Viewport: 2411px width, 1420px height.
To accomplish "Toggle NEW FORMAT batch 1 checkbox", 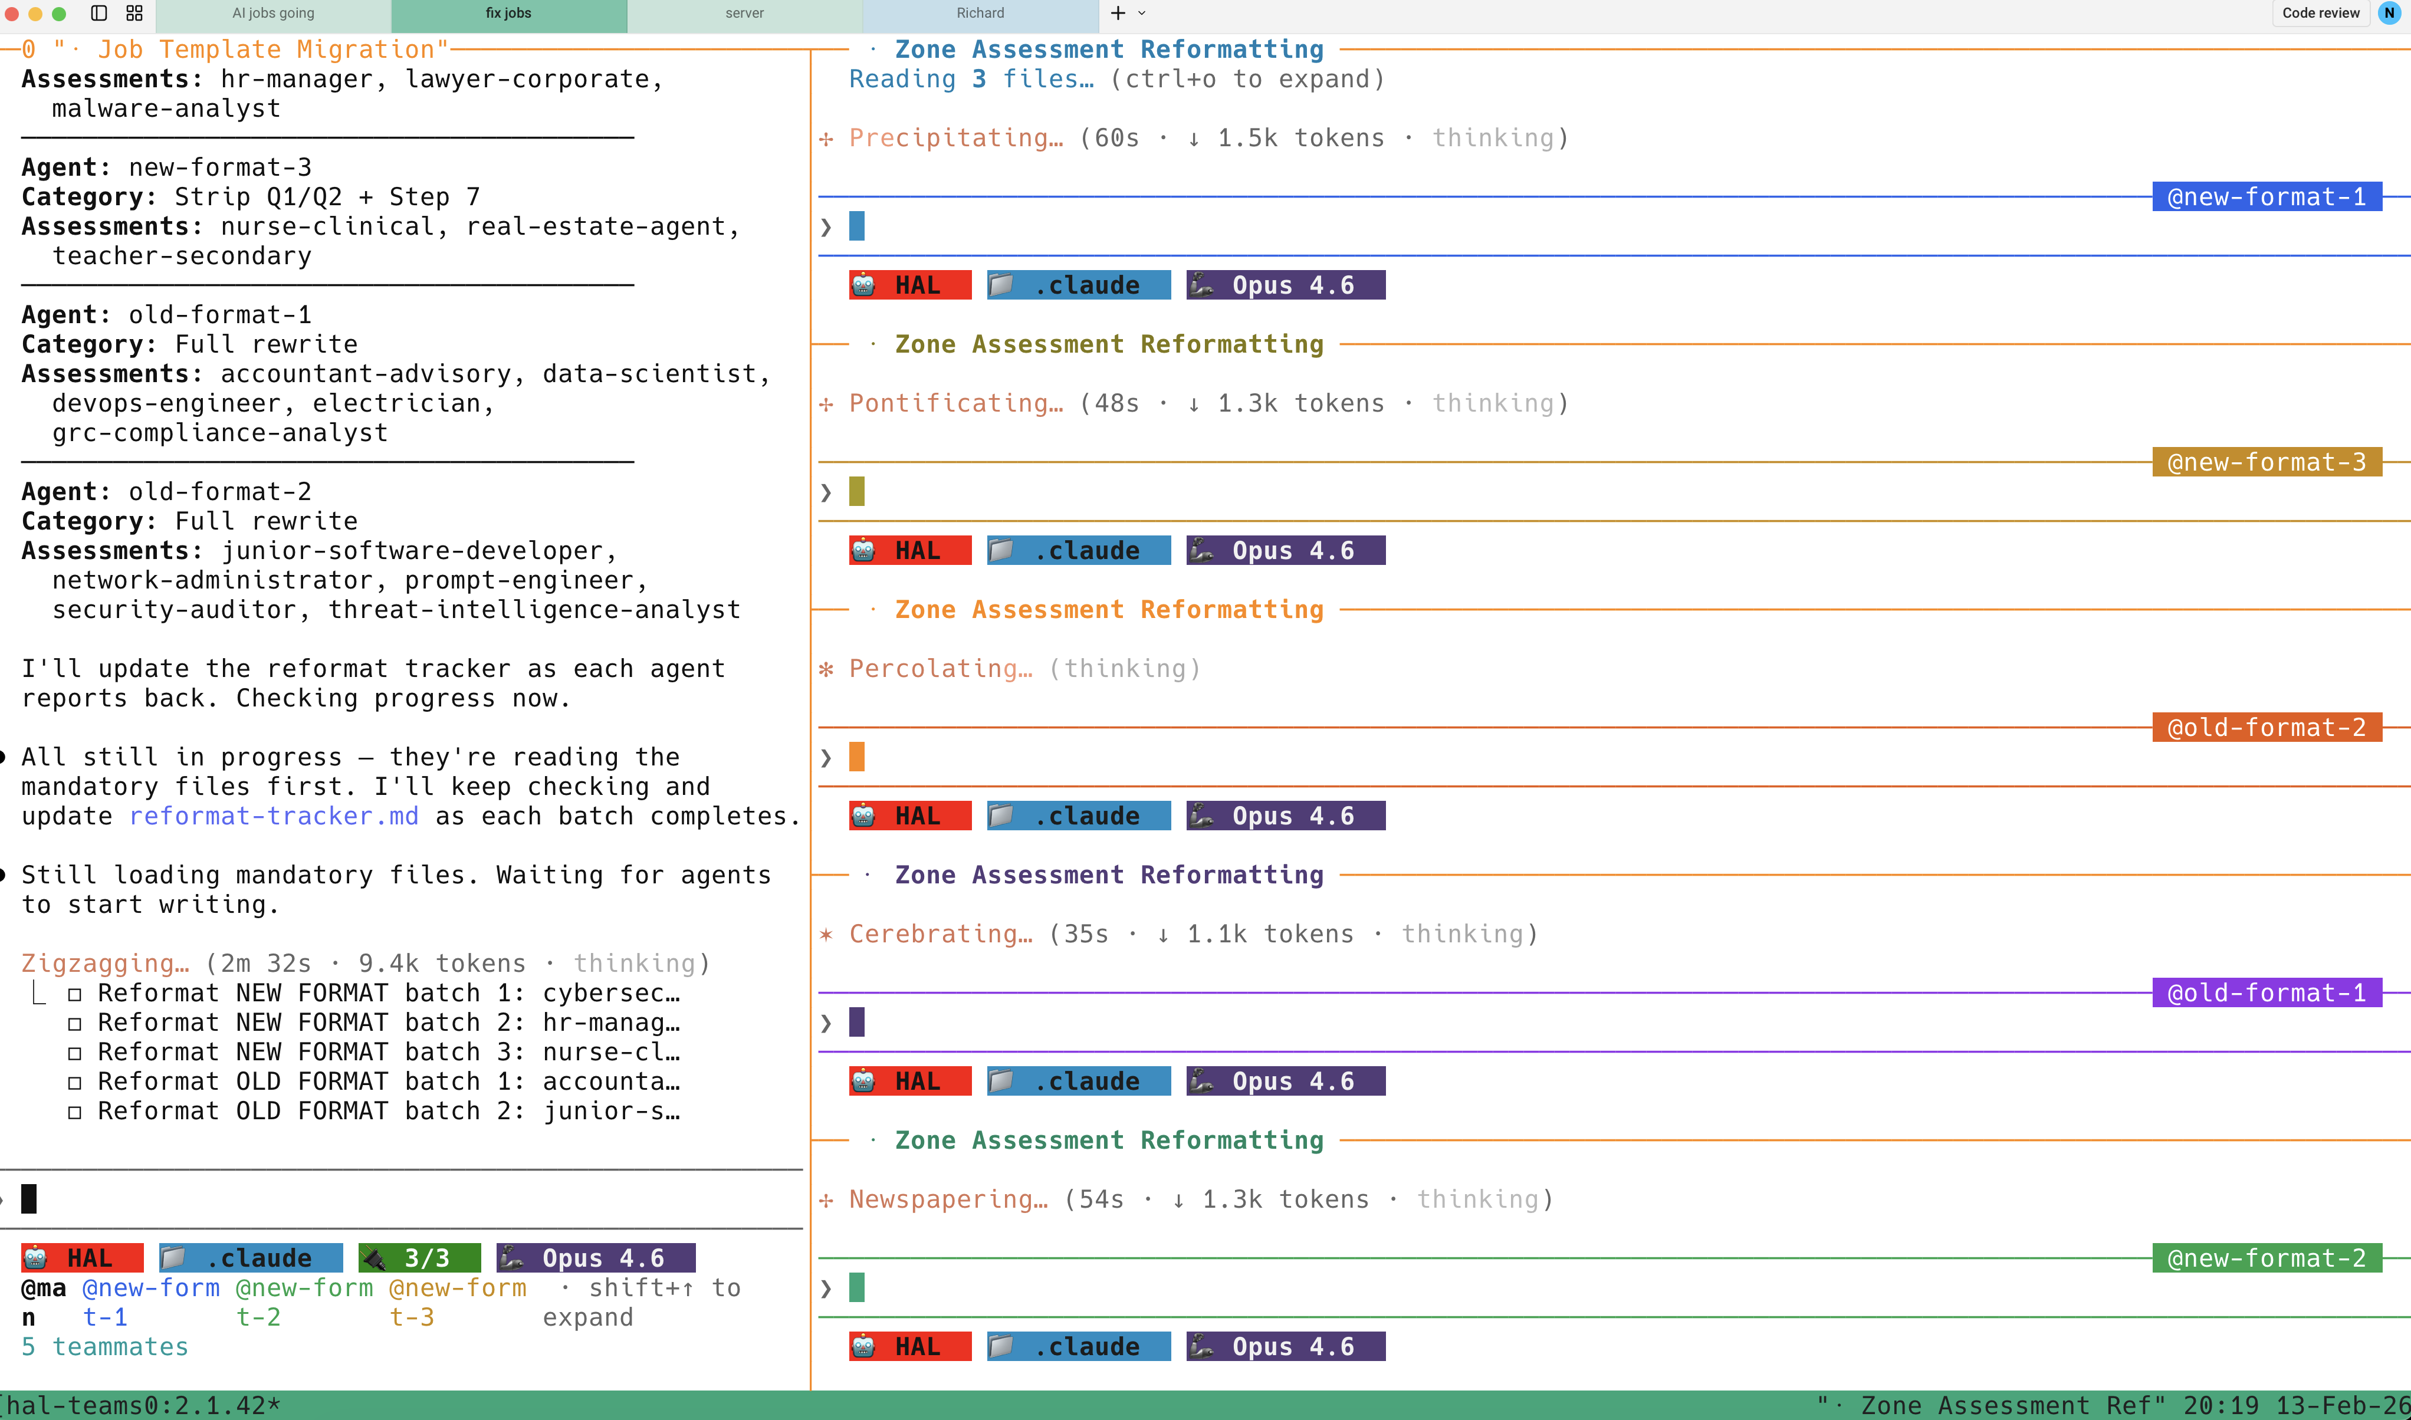I will [x=75, y=994].
